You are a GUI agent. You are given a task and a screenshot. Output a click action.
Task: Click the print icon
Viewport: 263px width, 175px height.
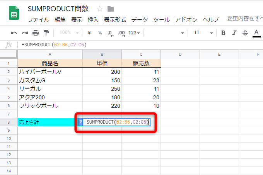[x=36, y=33]
